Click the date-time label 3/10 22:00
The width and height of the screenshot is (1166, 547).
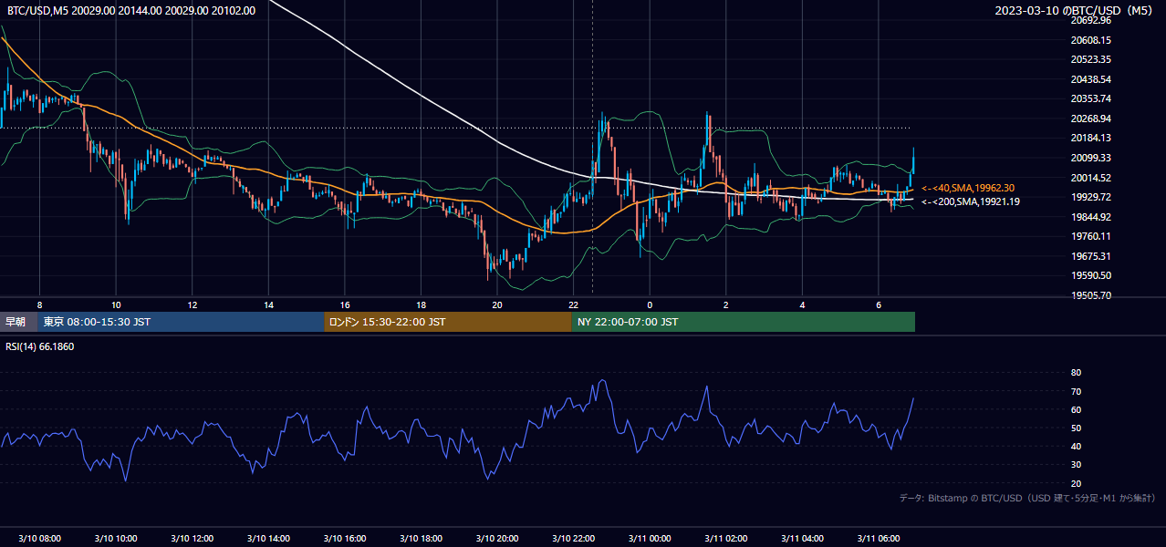click(x=573, y=539)
